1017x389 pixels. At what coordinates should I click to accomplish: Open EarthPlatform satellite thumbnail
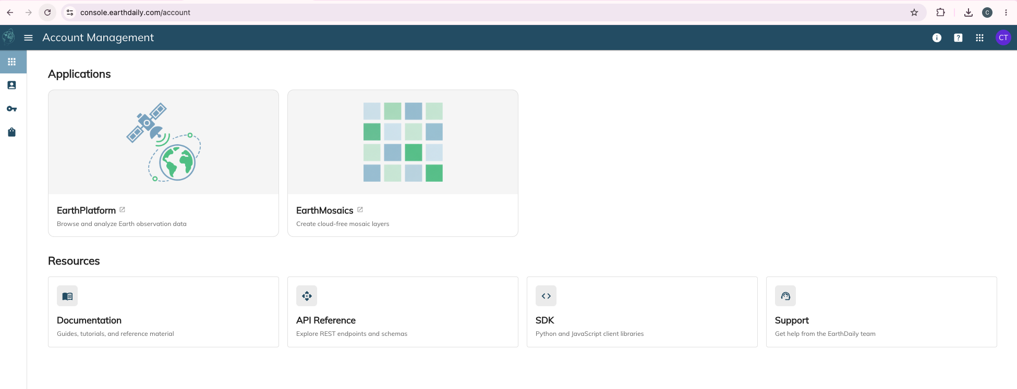tap(163, 142)
